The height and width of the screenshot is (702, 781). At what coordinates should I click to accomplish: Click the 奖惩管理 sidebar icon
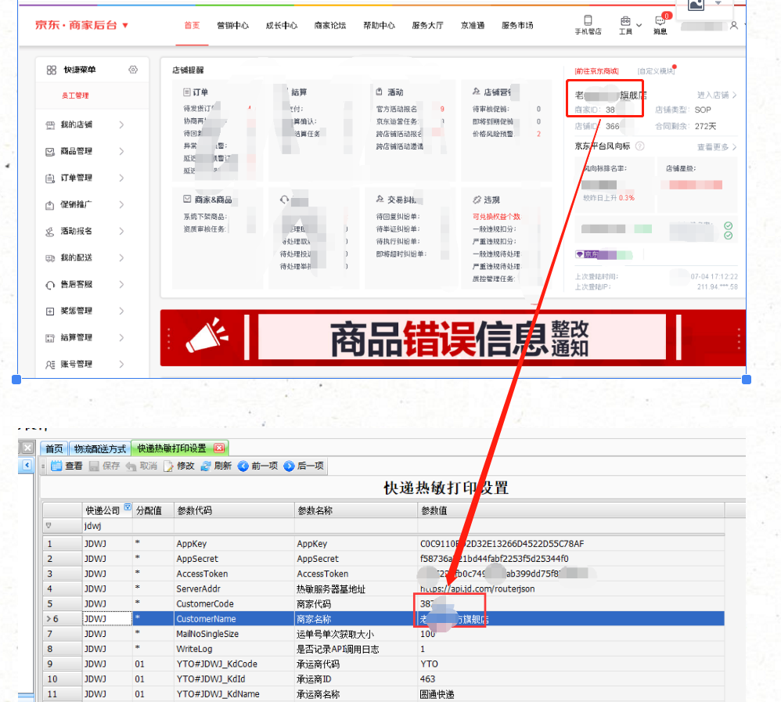pyautogui.click(x=50, y=311)
